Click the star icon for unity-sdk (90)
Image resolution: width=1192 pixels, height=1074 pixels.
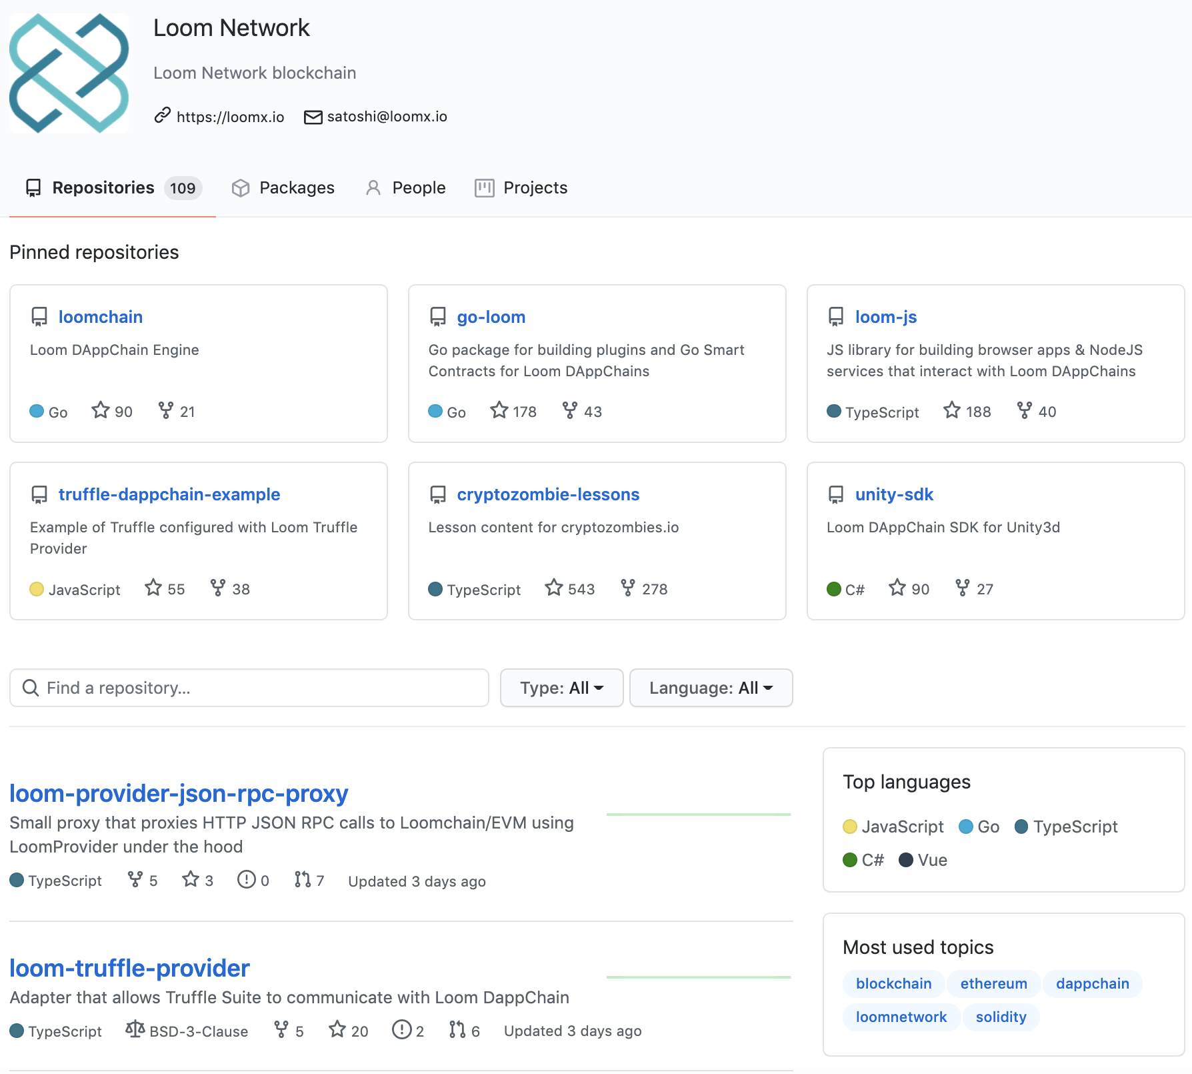[x=897, y=588]
